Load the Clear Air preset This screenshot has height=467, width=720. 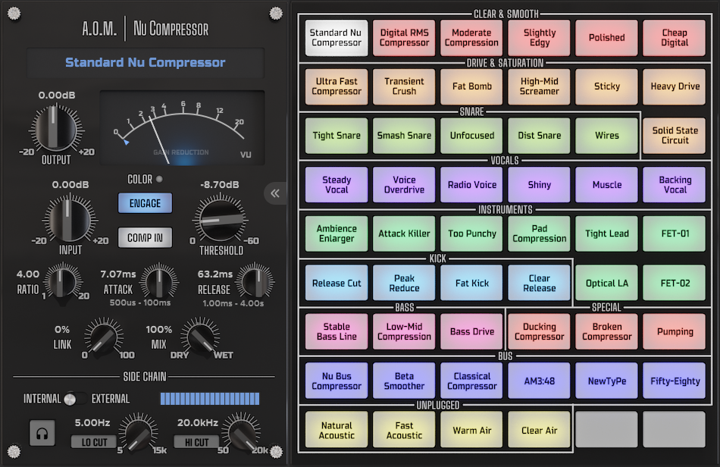point(540,430)
